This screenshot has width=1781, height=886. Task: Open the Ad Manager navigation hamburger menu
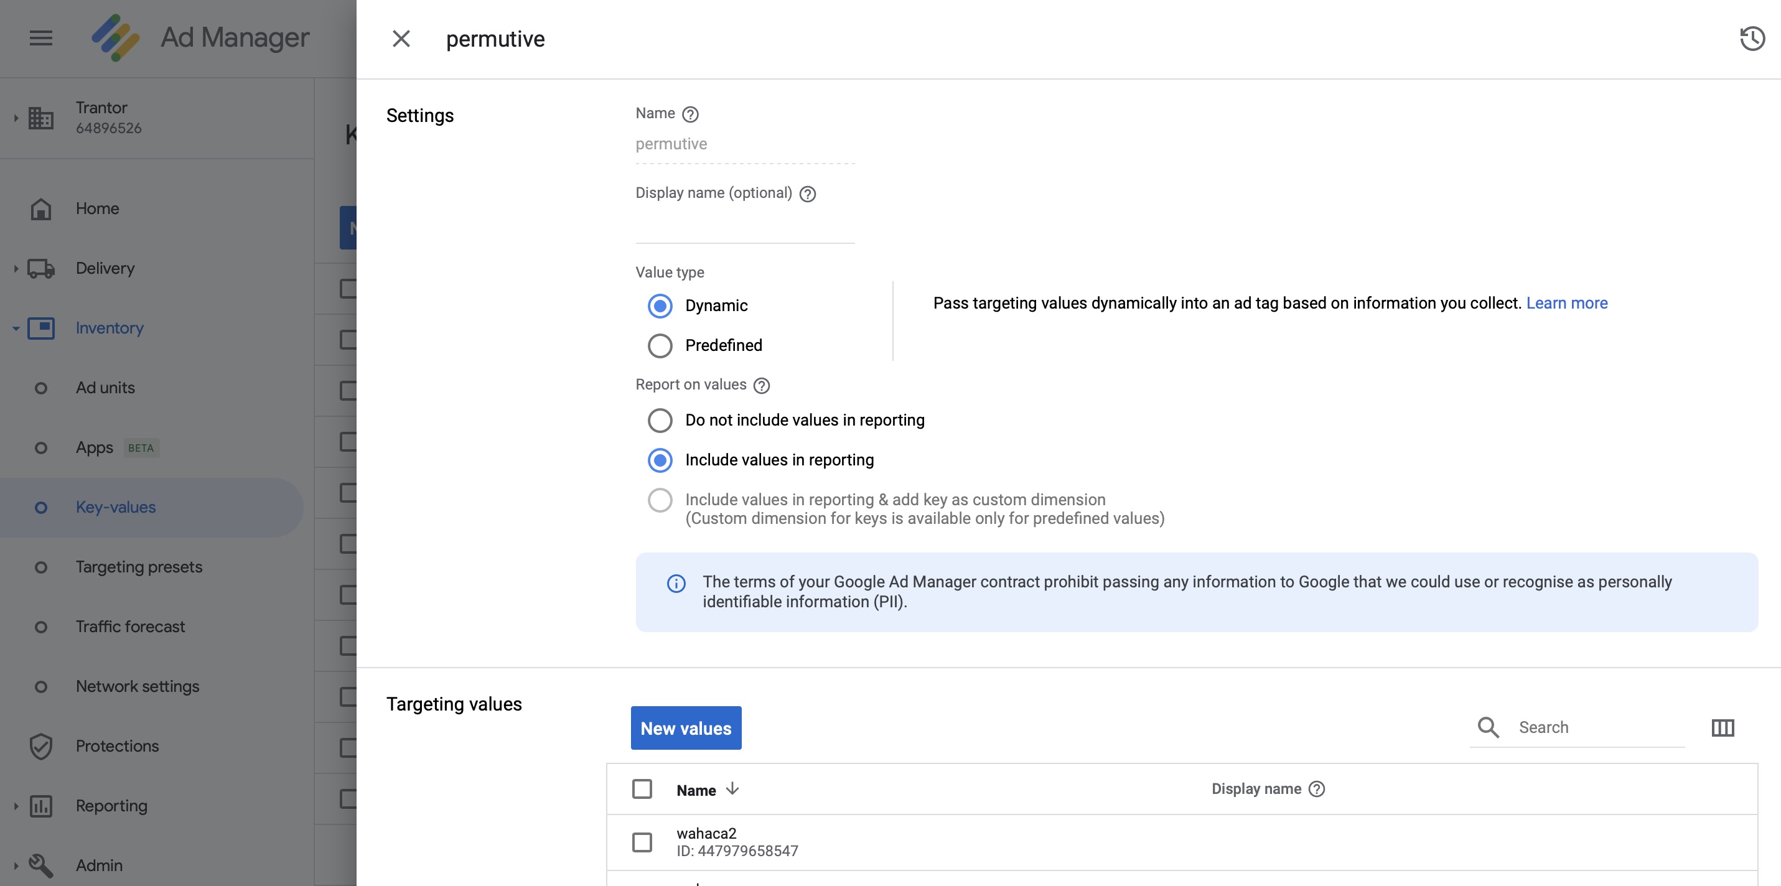[40, 38]
